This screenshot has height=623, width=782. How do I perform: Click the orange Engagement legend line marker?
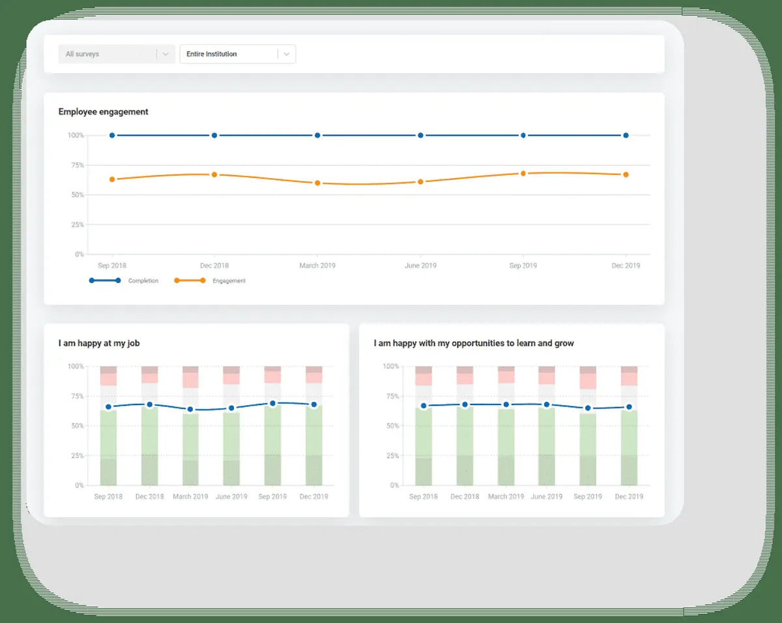point(190,281)
